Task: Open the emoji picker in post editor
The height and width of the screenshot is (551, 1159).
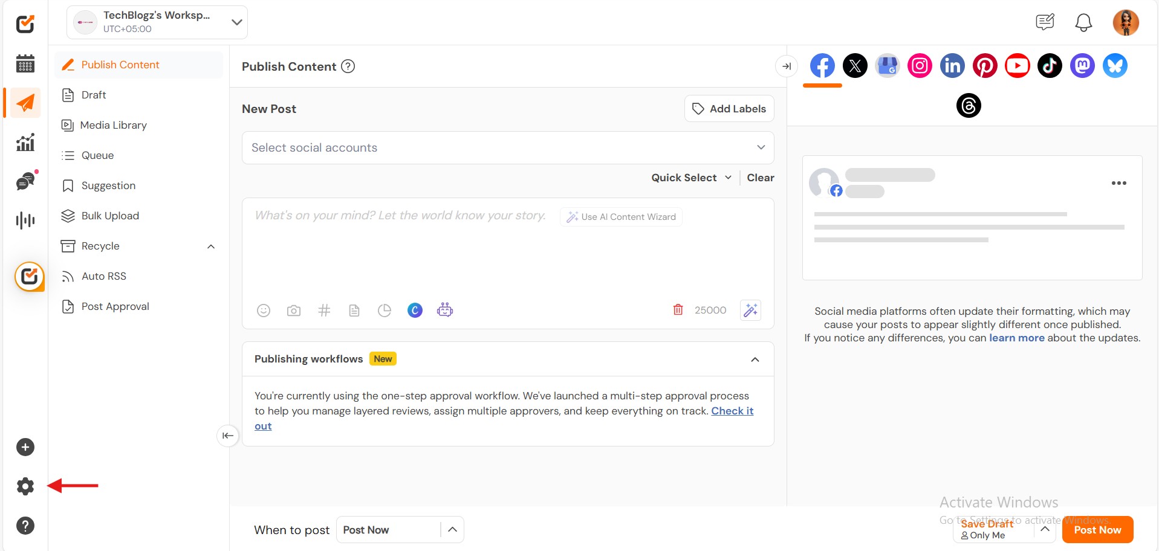Action: point(264,311)
